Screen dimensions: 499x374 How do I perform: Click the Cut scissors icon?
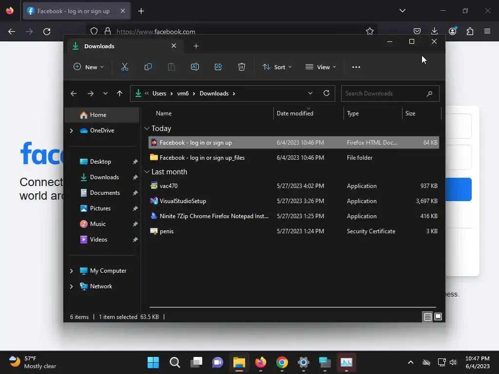coord(124,67)
